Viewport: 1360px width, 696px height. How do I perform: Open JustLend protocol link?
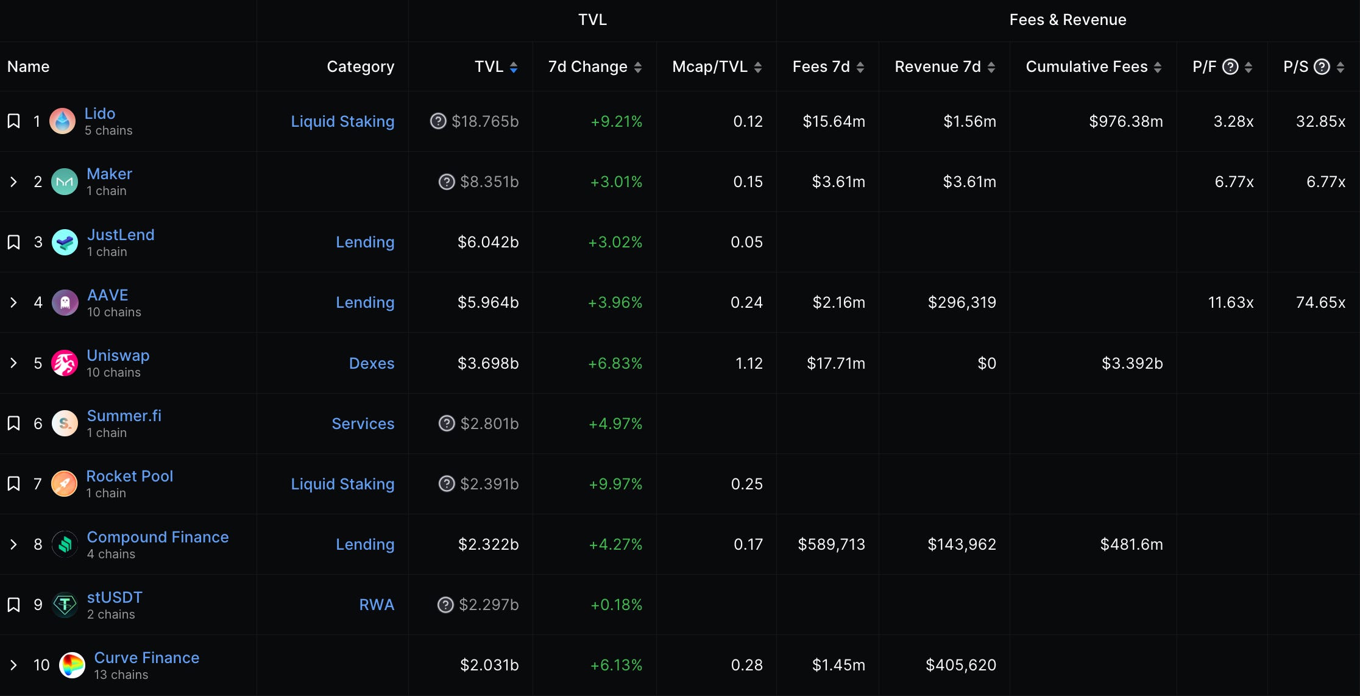tap(121, 235)
